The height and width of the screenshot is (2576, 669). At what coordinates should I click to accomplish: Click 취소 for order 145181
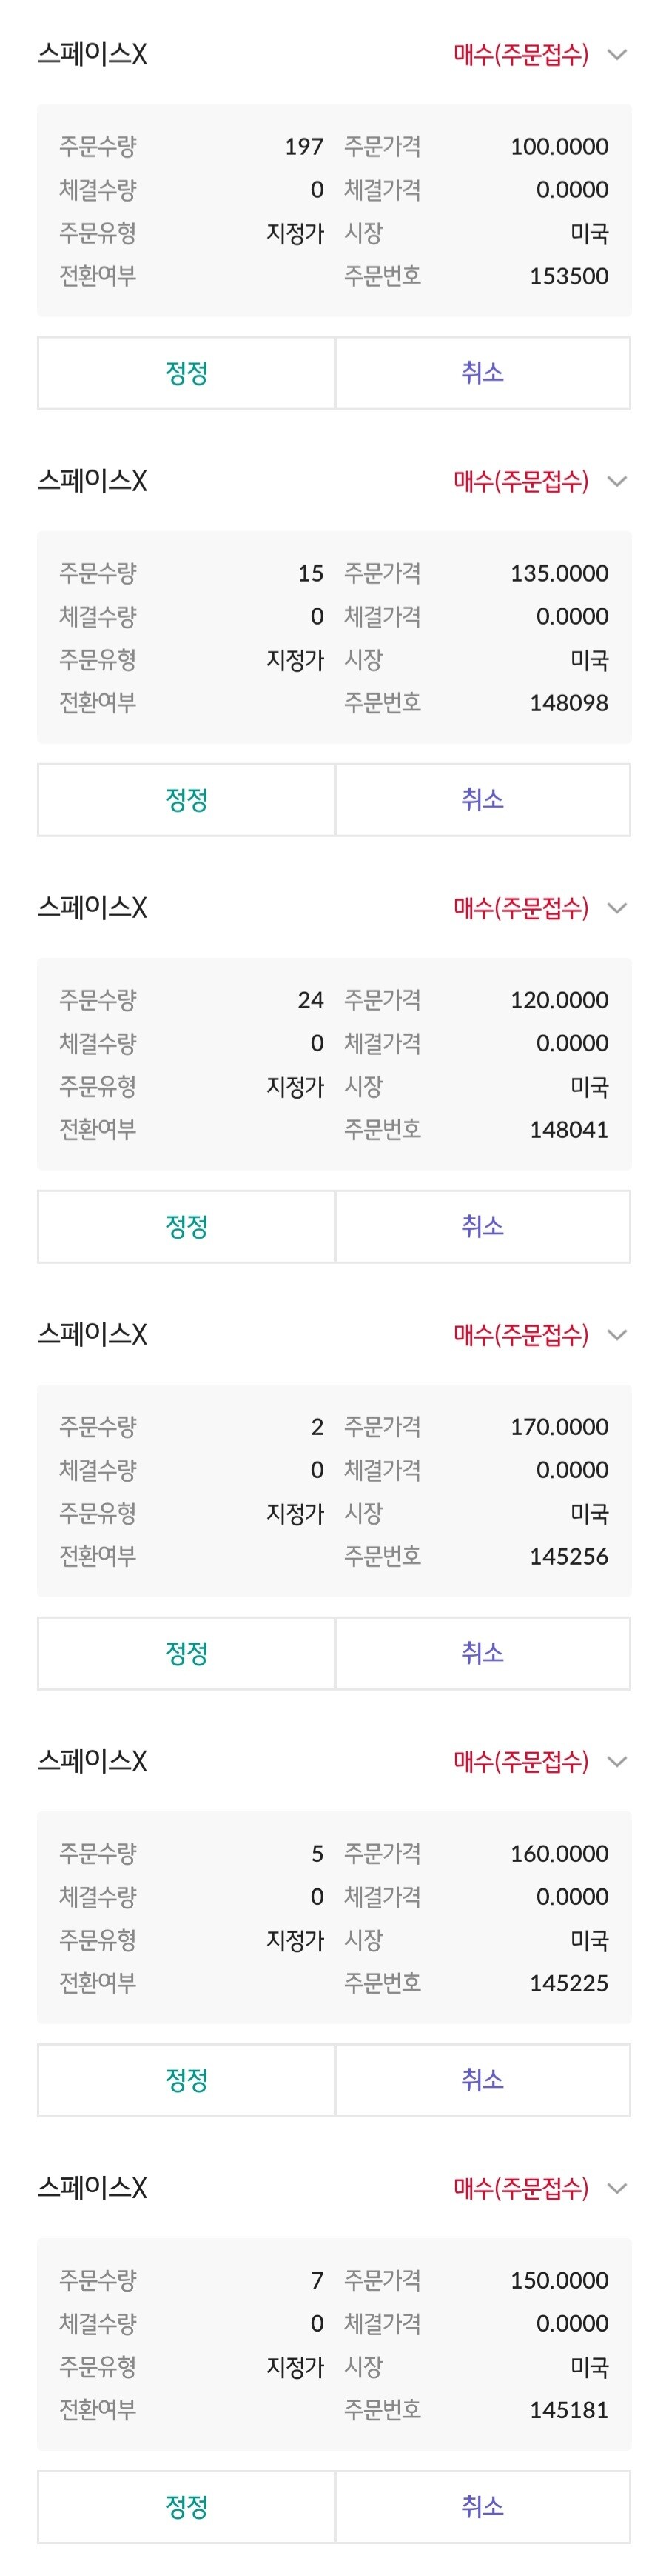coord(483,2507)
